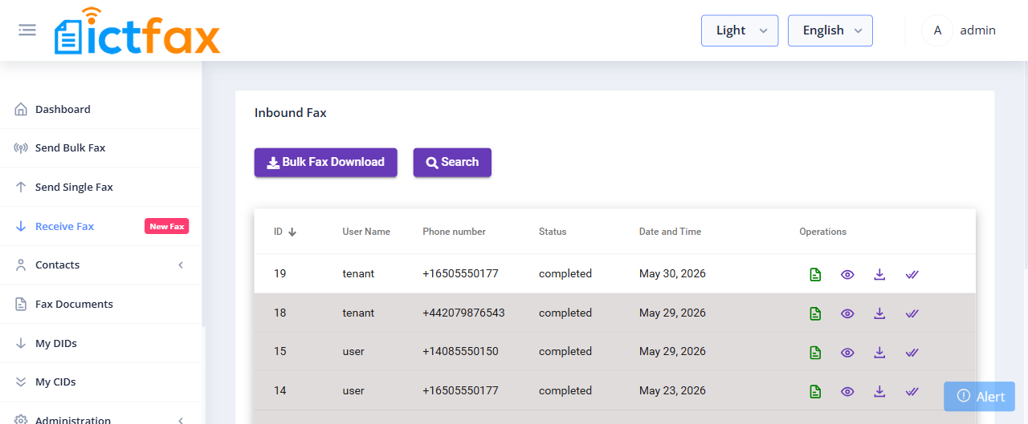Click the Administration gear icon

(x=21, y=420)
